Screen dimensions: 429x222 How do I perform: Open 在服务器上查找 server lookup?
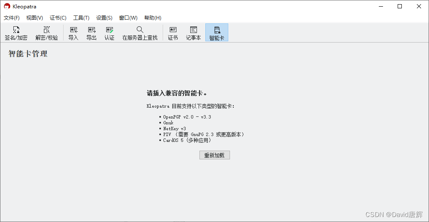pyautogui.click(x=140, y=33)
